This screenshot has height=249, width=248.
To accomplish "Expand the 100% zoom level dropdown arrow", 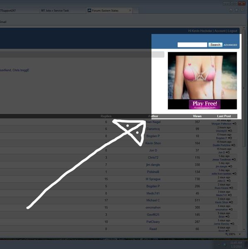I will (240, 234).
